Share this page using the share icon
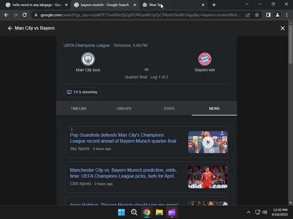This screenshot has width=293, height=219. click(248, 15)
